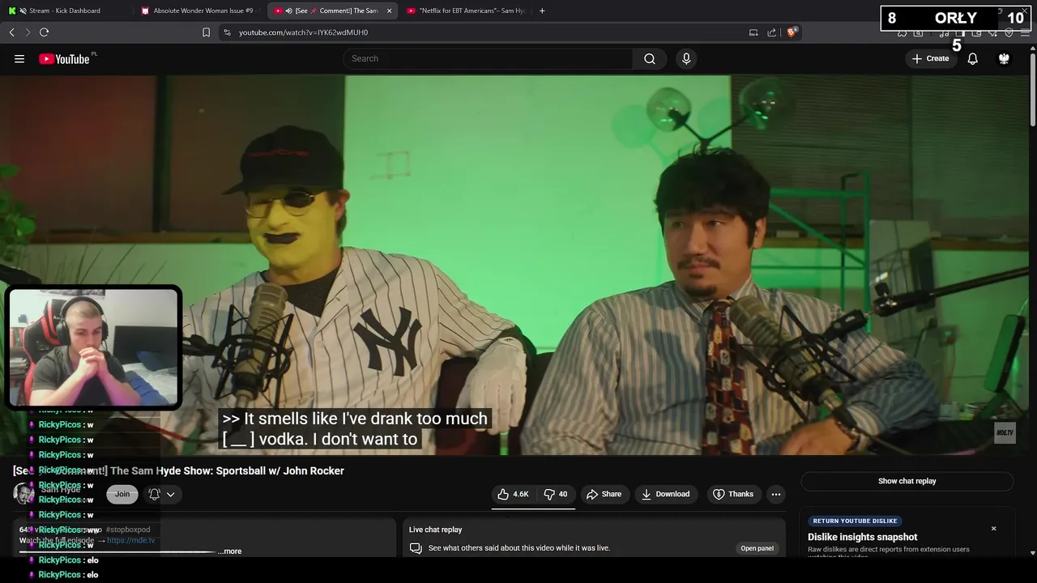1037x583 pixels.
Task: Share this page via address bar share icon
Action: tap(771, 32)
